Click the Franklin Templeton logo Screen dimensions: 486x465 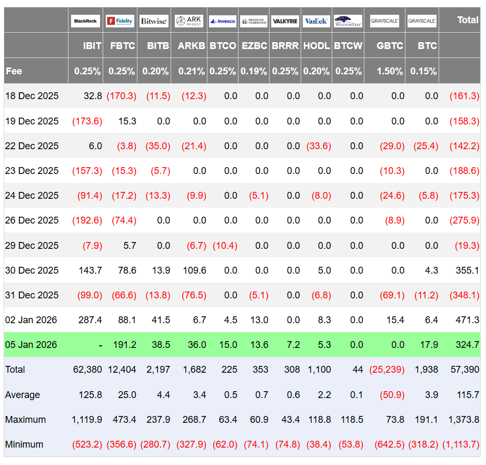254,21
